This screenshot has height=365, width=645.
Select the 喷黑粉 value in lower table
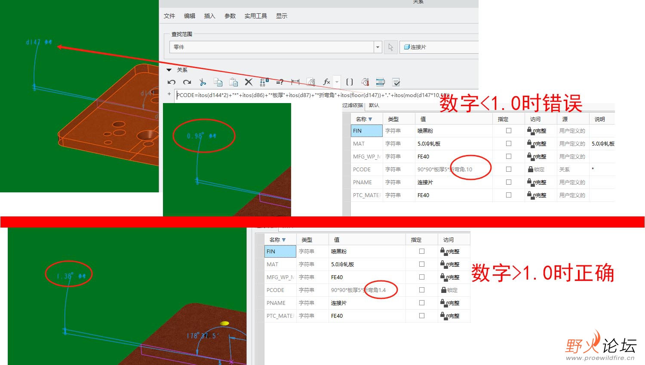(339, 251)
